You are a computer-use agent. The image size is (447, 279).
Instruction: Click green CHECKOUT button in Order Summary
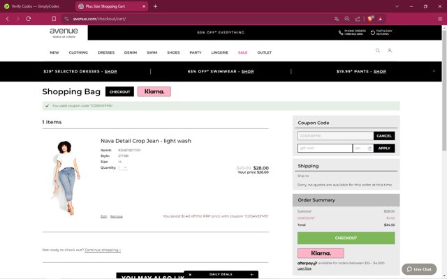click(346, 238)
